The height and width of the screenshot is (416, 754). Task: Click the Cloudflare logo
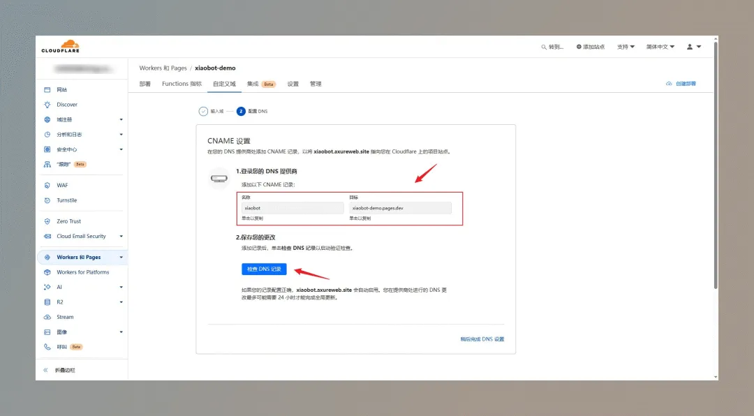point(61,46)
